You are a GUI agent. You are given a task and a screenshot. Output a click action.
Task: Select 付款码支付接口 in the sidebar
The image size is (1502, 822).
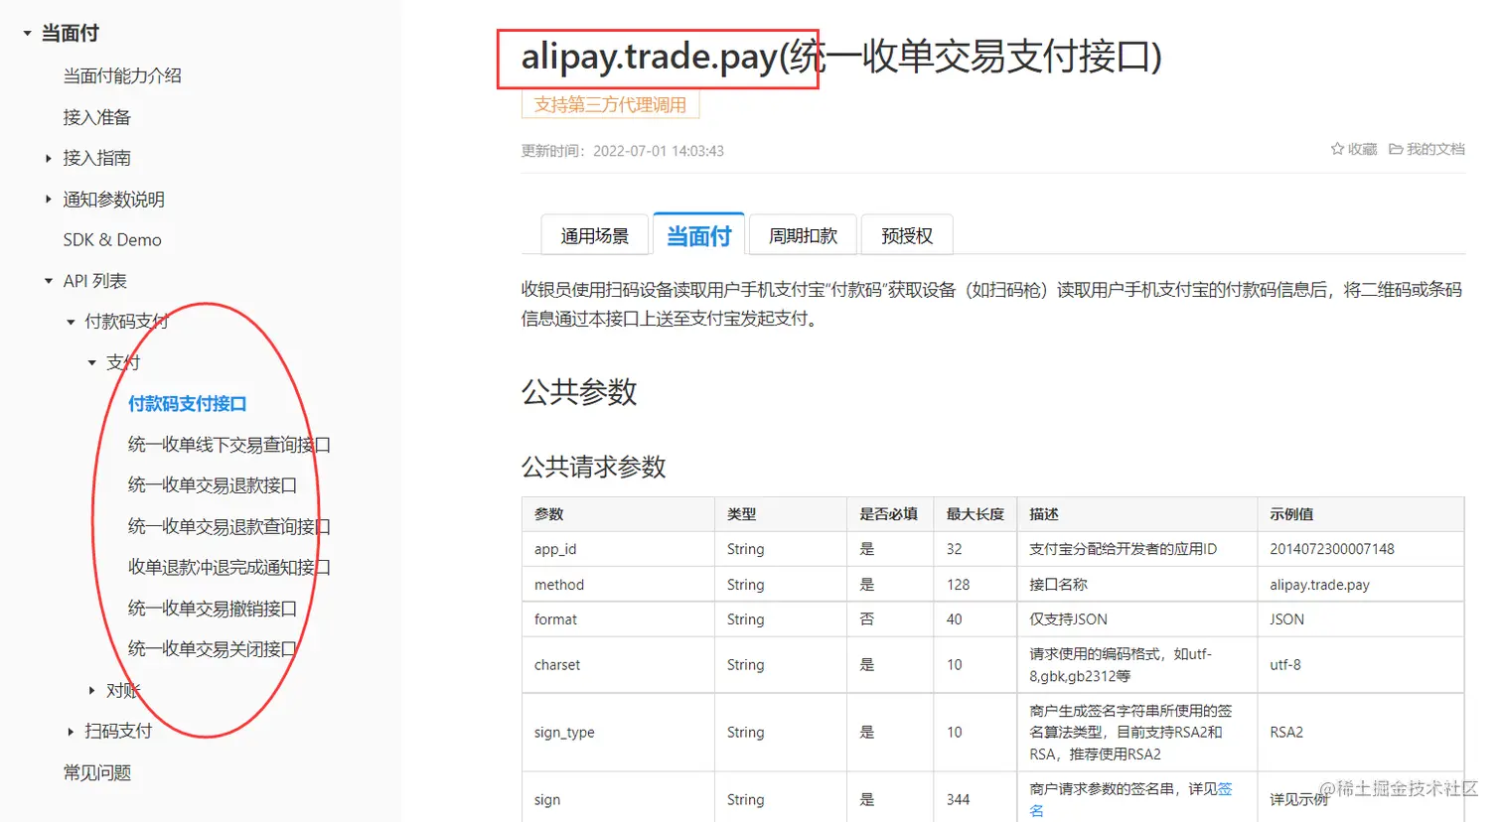[187, 403]
